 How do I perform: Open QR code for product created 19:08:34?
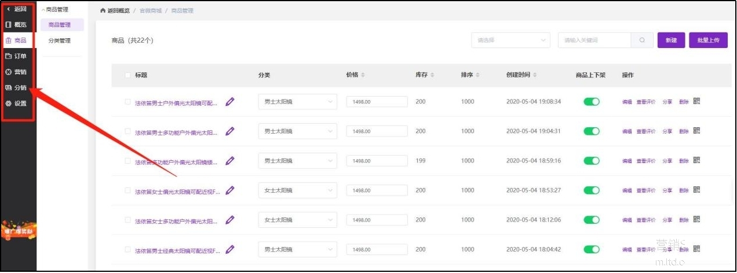[x=696, y=101]
